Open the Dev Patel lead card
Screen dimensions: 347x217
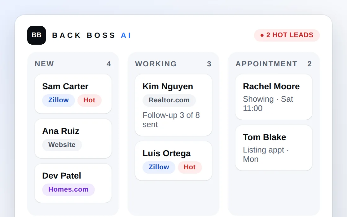[x=73, y=183]
